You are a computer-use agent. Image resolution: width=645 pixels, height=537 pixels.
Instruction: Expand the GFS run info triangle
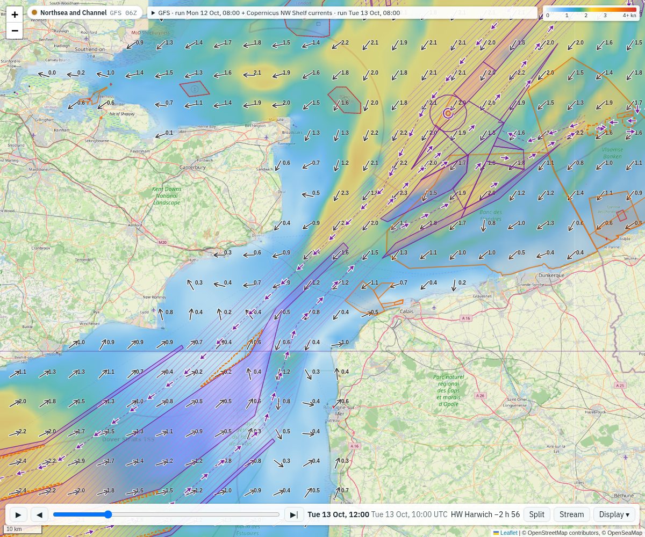[153, 12]
